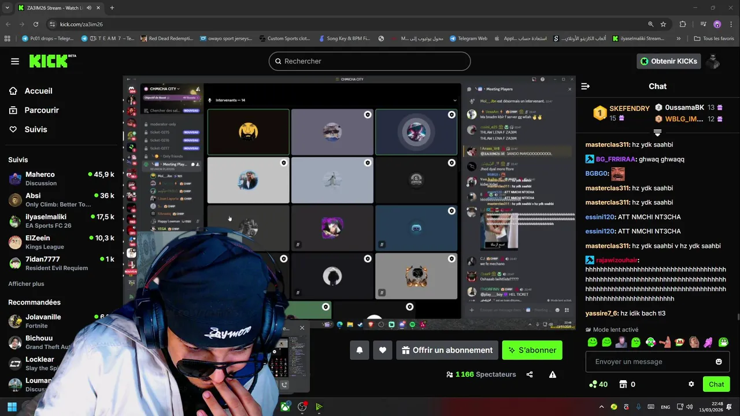This screenshot has height=416, width=740.
Task: Open Telegram Web bookmark
Action: (468, 39)
